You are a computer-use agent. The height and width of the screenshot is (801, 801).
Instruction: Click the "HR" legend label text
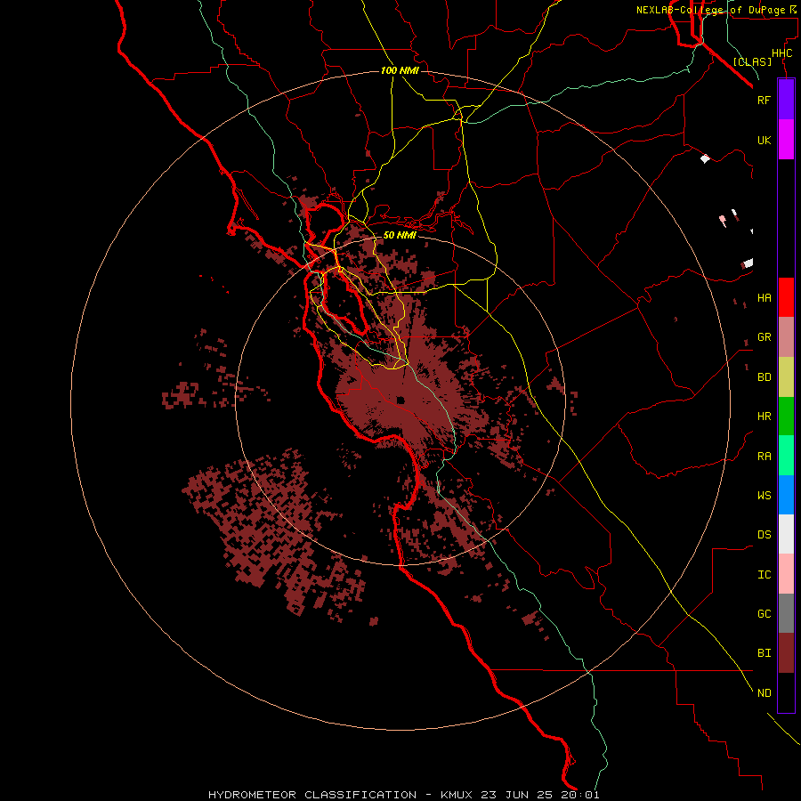point(764,417)
